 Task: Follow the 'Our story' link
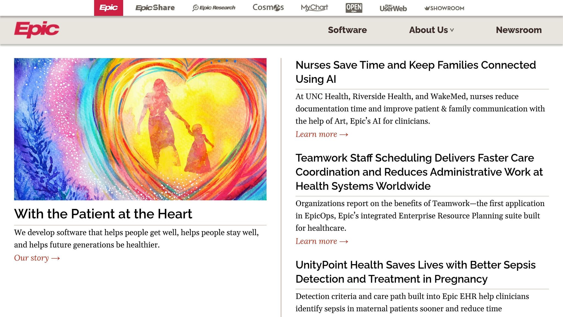(37, 258)
